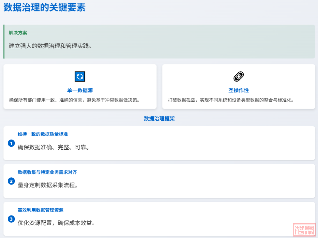Click the 数据治理框架 section heading
Viewport: 318px width, 238px height.
pyautogui.click(x=159, y=119)
